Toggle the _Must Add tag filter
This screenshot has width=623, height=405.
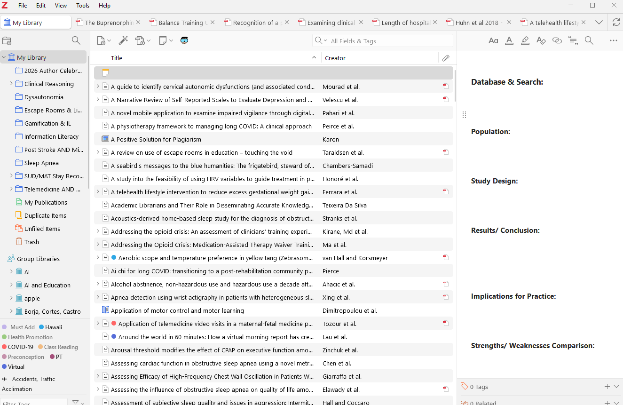(x=18, y=327)
